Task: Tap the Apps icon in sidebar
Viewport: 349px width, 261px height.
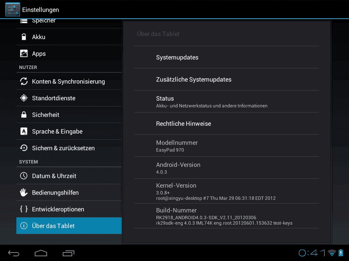Action: (x=24, y=53)
